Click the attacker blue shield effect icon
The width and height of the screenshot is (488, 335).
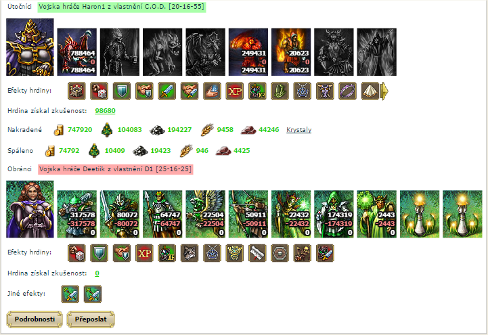[x=122, y=91]
